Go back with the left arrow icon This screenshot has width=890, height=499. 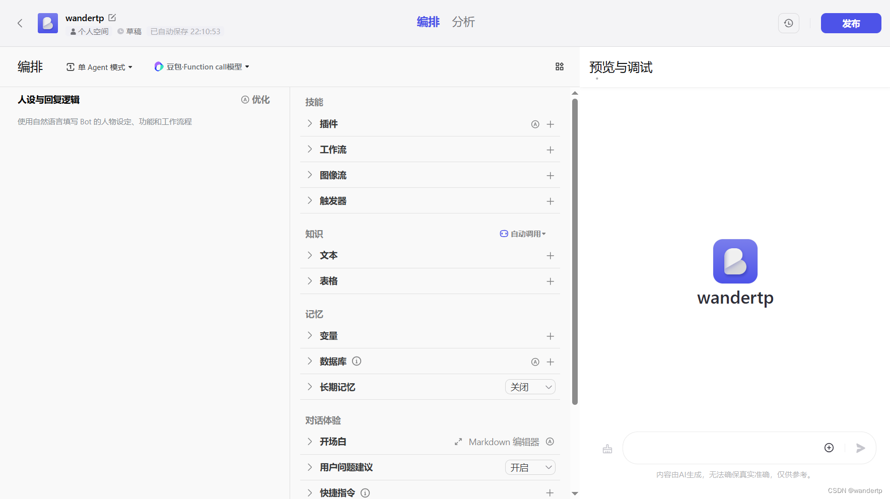20,23
